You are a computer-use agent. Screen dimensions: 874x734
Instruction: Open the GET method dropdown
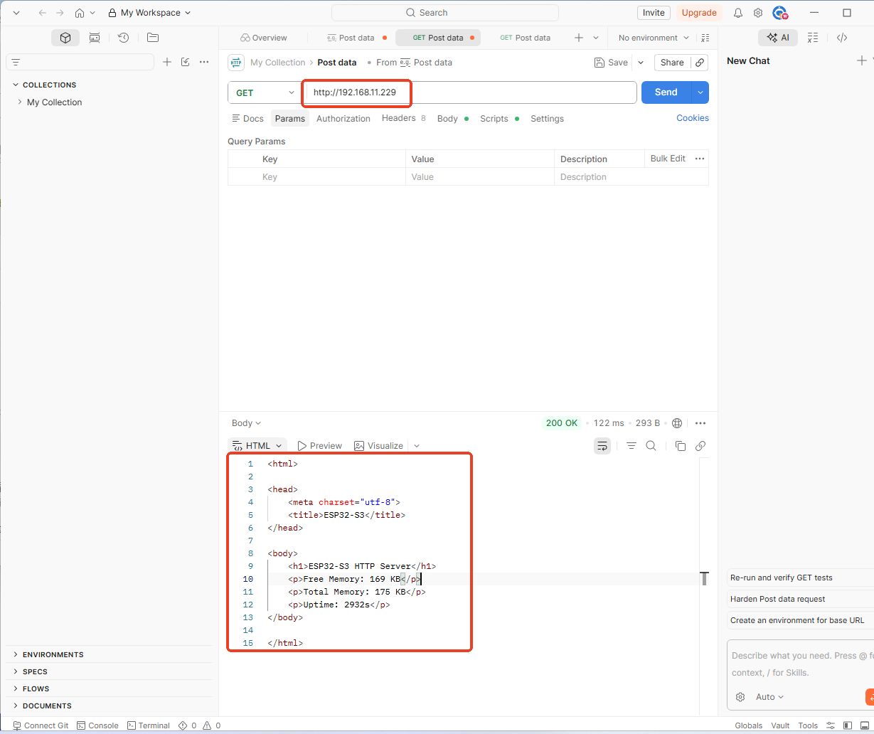(265, 92)
